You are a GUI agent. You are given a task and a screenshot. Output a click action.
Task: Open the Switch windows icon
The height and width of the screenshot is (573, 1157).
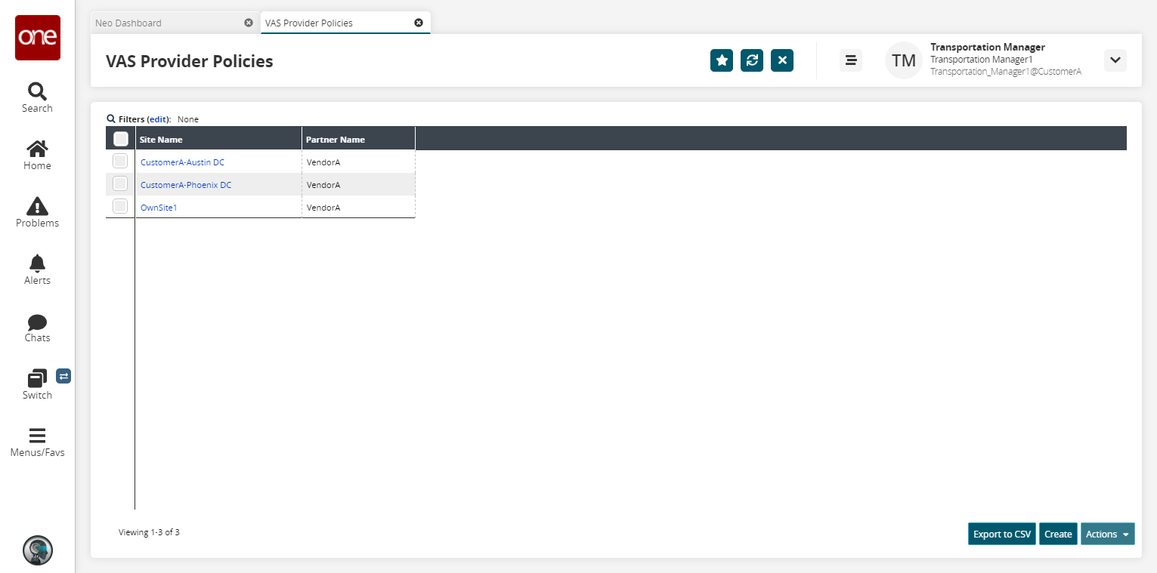(37, 378)
